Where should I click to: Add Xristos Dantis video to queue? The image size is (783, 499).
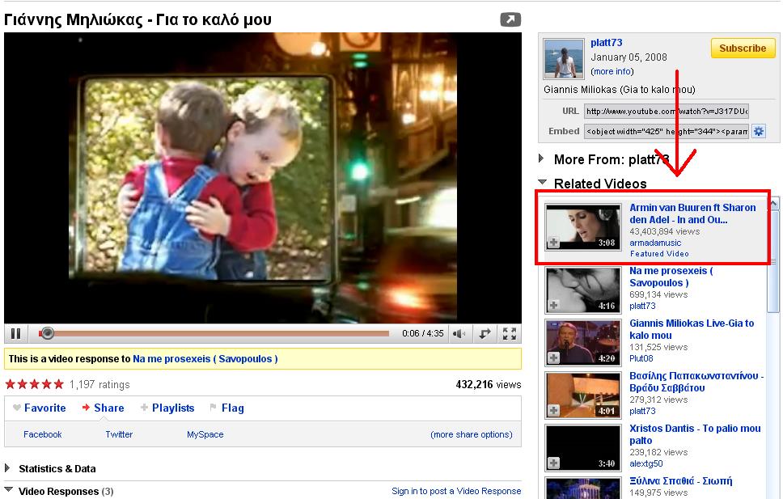coord(553,463)
